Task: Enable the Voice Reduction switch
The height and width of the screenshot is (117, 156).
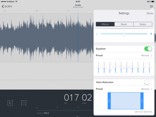Action: tap(148, 82)
